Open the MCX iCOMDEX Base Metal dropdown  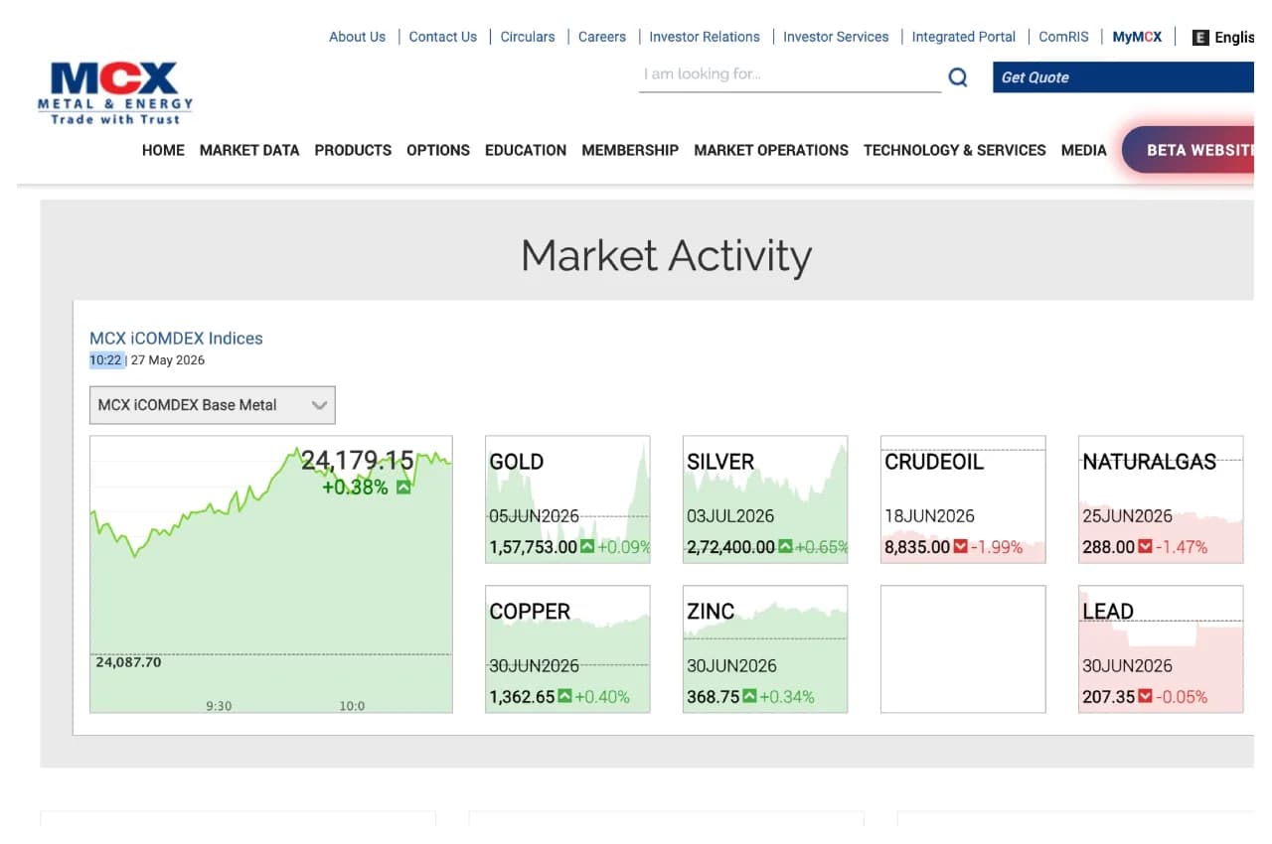pyautogui.click(x=213, y=405)
